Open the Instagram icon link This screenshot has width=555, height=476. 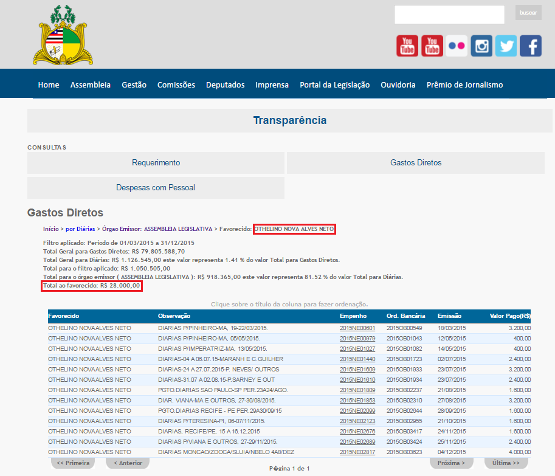point(481,46)
